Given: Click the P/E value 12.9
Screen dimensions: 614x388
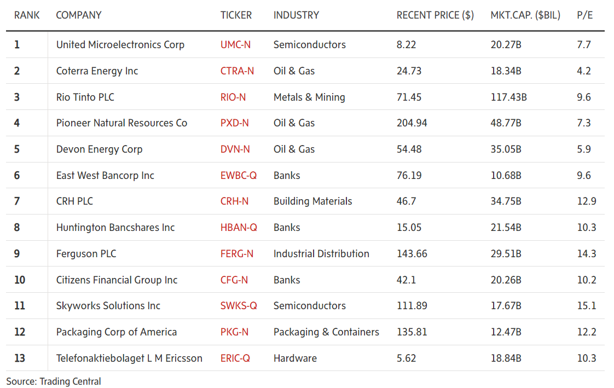Looking at the screenshot, I should pyautogui.click(x=587, y=201).
